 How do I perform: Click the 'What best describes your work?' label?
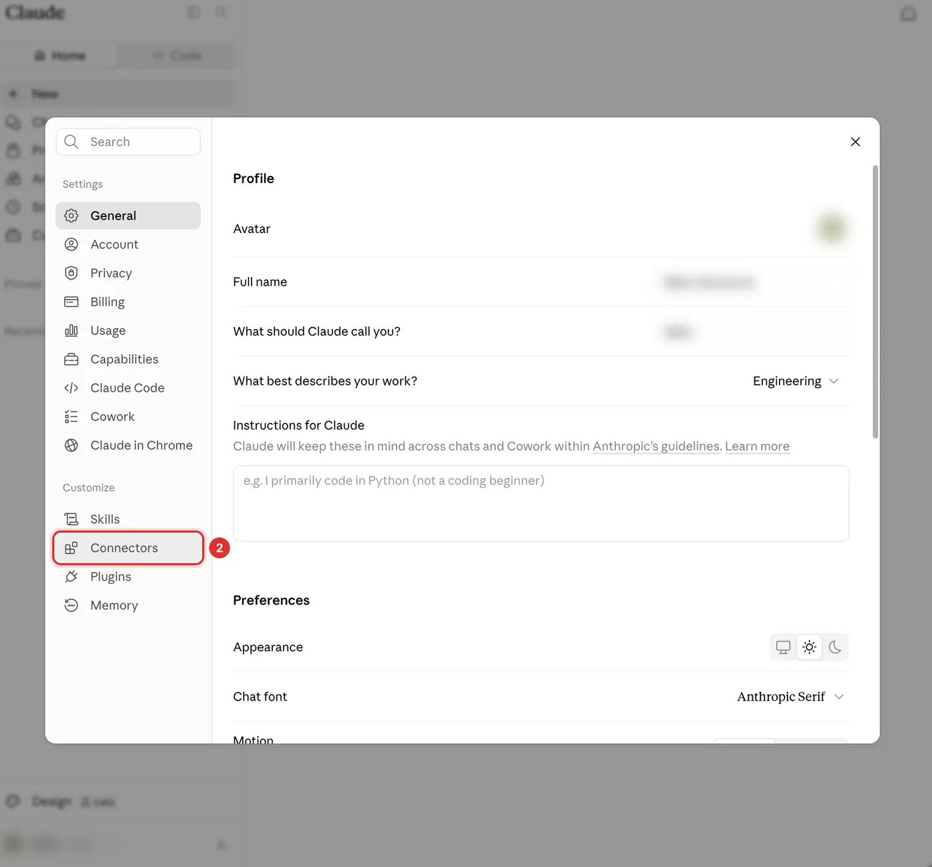(x=326, y=381)
